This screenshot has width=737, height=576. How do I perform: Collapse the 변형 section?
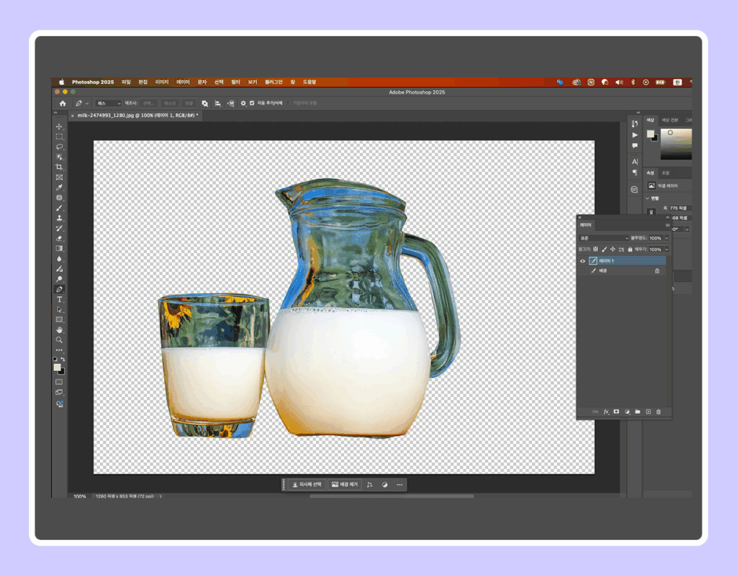pos(647,198)
